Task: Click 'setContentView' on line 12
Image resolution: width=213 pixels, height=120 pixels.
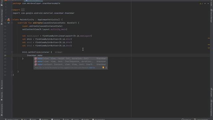Action: point(31,29)
